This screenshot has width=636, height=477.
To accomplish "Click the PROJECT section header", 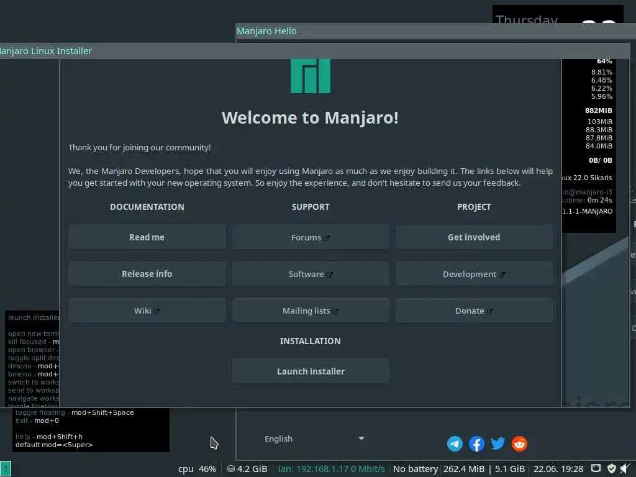I will click(x=474, y=207).
